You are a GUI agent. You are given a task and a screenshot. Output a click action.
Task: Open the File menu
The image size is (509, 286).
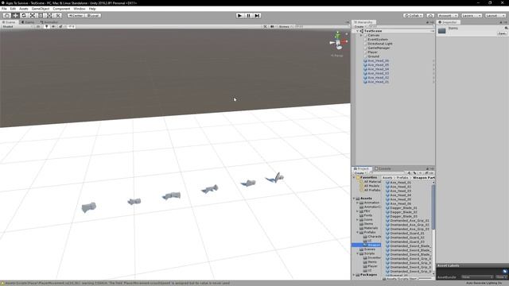4,9
